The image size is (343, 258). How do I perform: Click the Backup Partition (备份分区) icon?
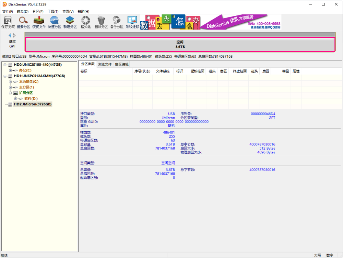[116, 22]
